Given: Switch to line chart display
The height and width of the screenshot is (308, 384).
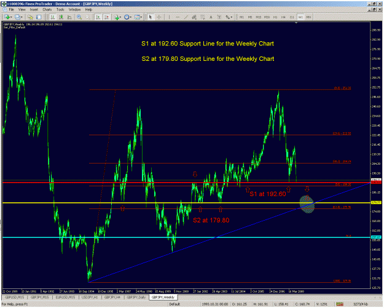Looking at the screenshot, I should [x=69, y=17].
